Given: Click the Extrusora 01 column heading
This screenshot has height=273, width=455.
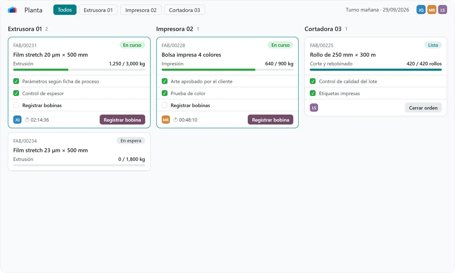Looking at the screenshot, I should pyautogui.click(x=25, y=29).
